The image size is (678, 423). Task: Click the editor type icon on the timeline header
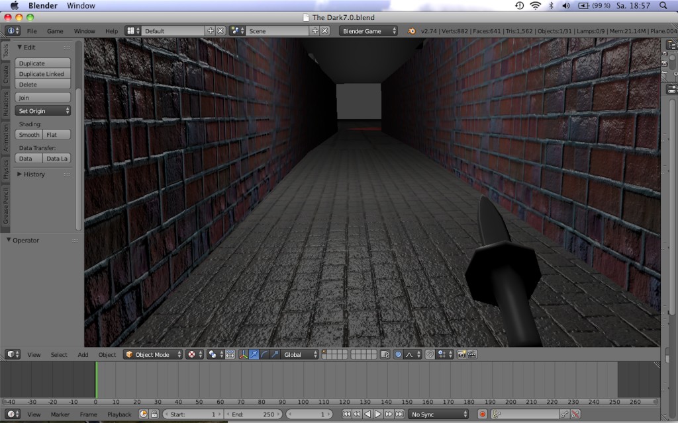coord(11,414)
